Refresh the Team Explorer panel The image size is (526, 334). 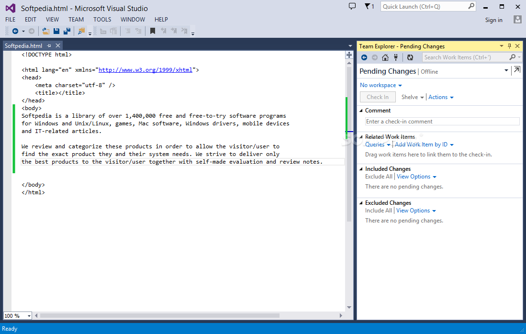click(410, 57)
